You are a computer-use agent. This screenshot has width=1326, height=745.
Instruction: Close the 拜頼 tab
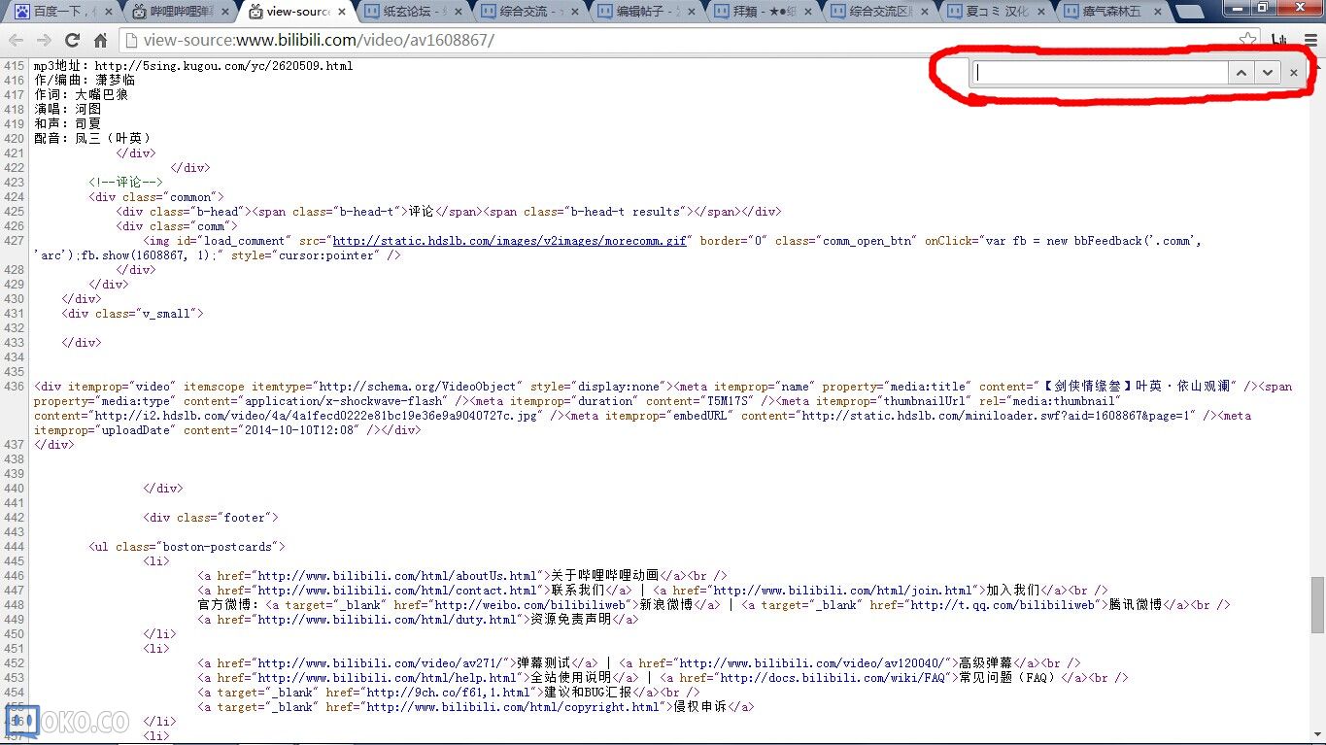click(x=807, y=13)
